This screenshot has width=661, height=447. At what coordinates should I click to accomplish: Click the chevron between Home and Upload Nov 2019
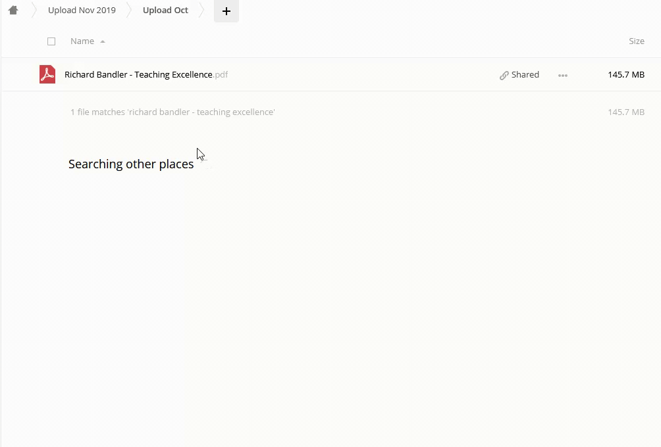coord(34,11)
